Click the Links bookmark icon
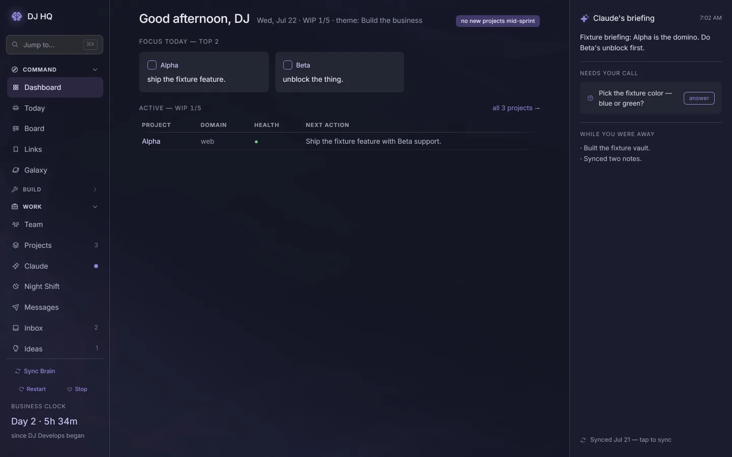Image resolution: width=732 pixels, height=457 pixels. [x=16, y=149]
